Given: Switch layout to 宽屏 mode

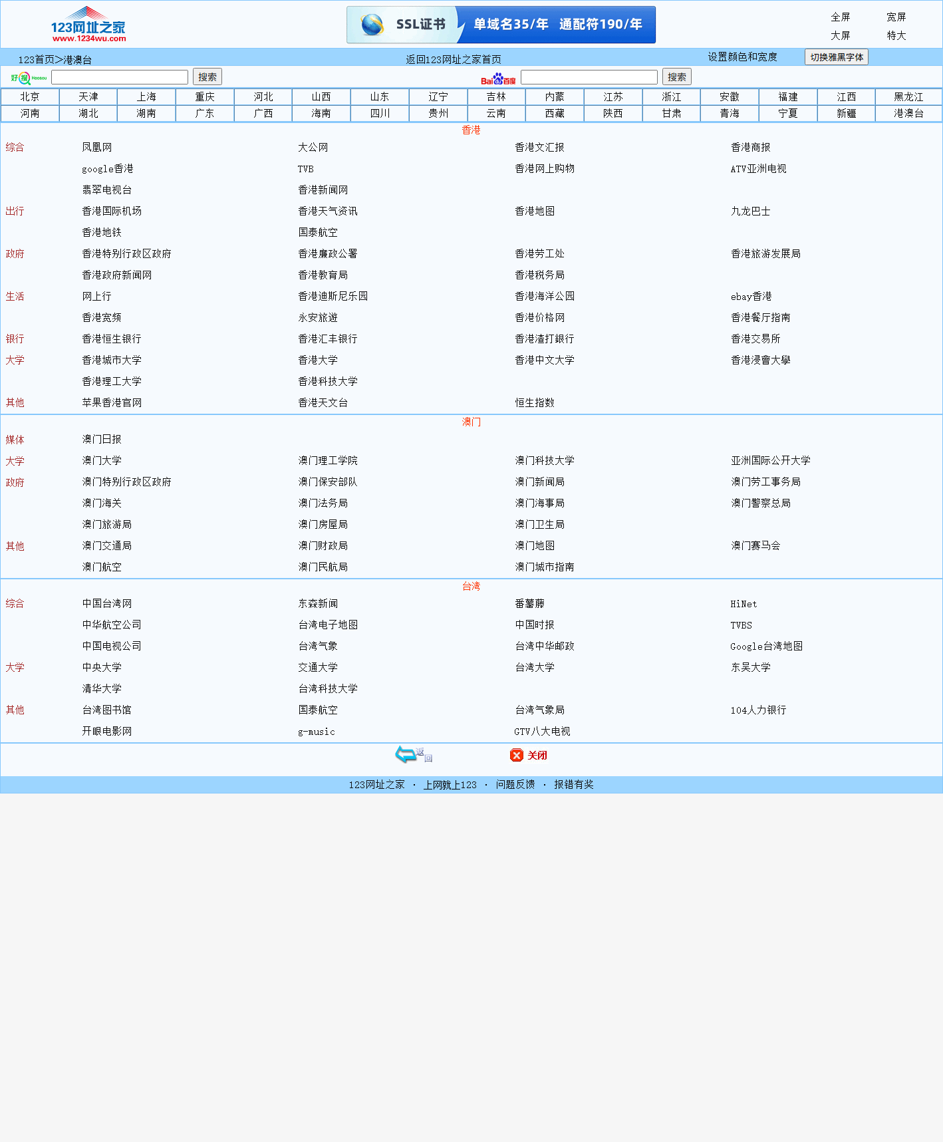Looking at the screenshot, I should 896,17.
